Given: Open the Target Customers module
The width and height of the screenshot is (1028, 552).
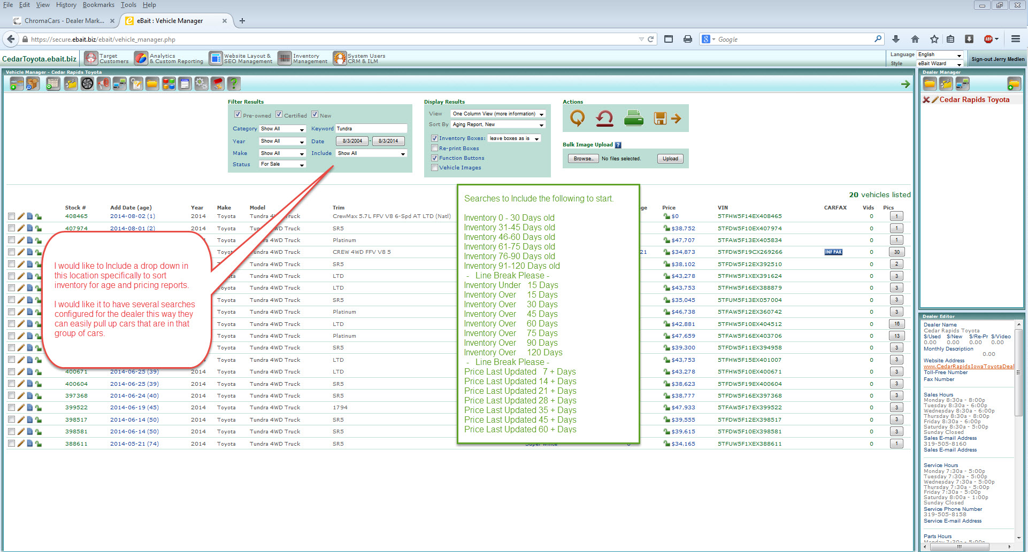Looking at the screenshot, I should click(x=107, y=58).
